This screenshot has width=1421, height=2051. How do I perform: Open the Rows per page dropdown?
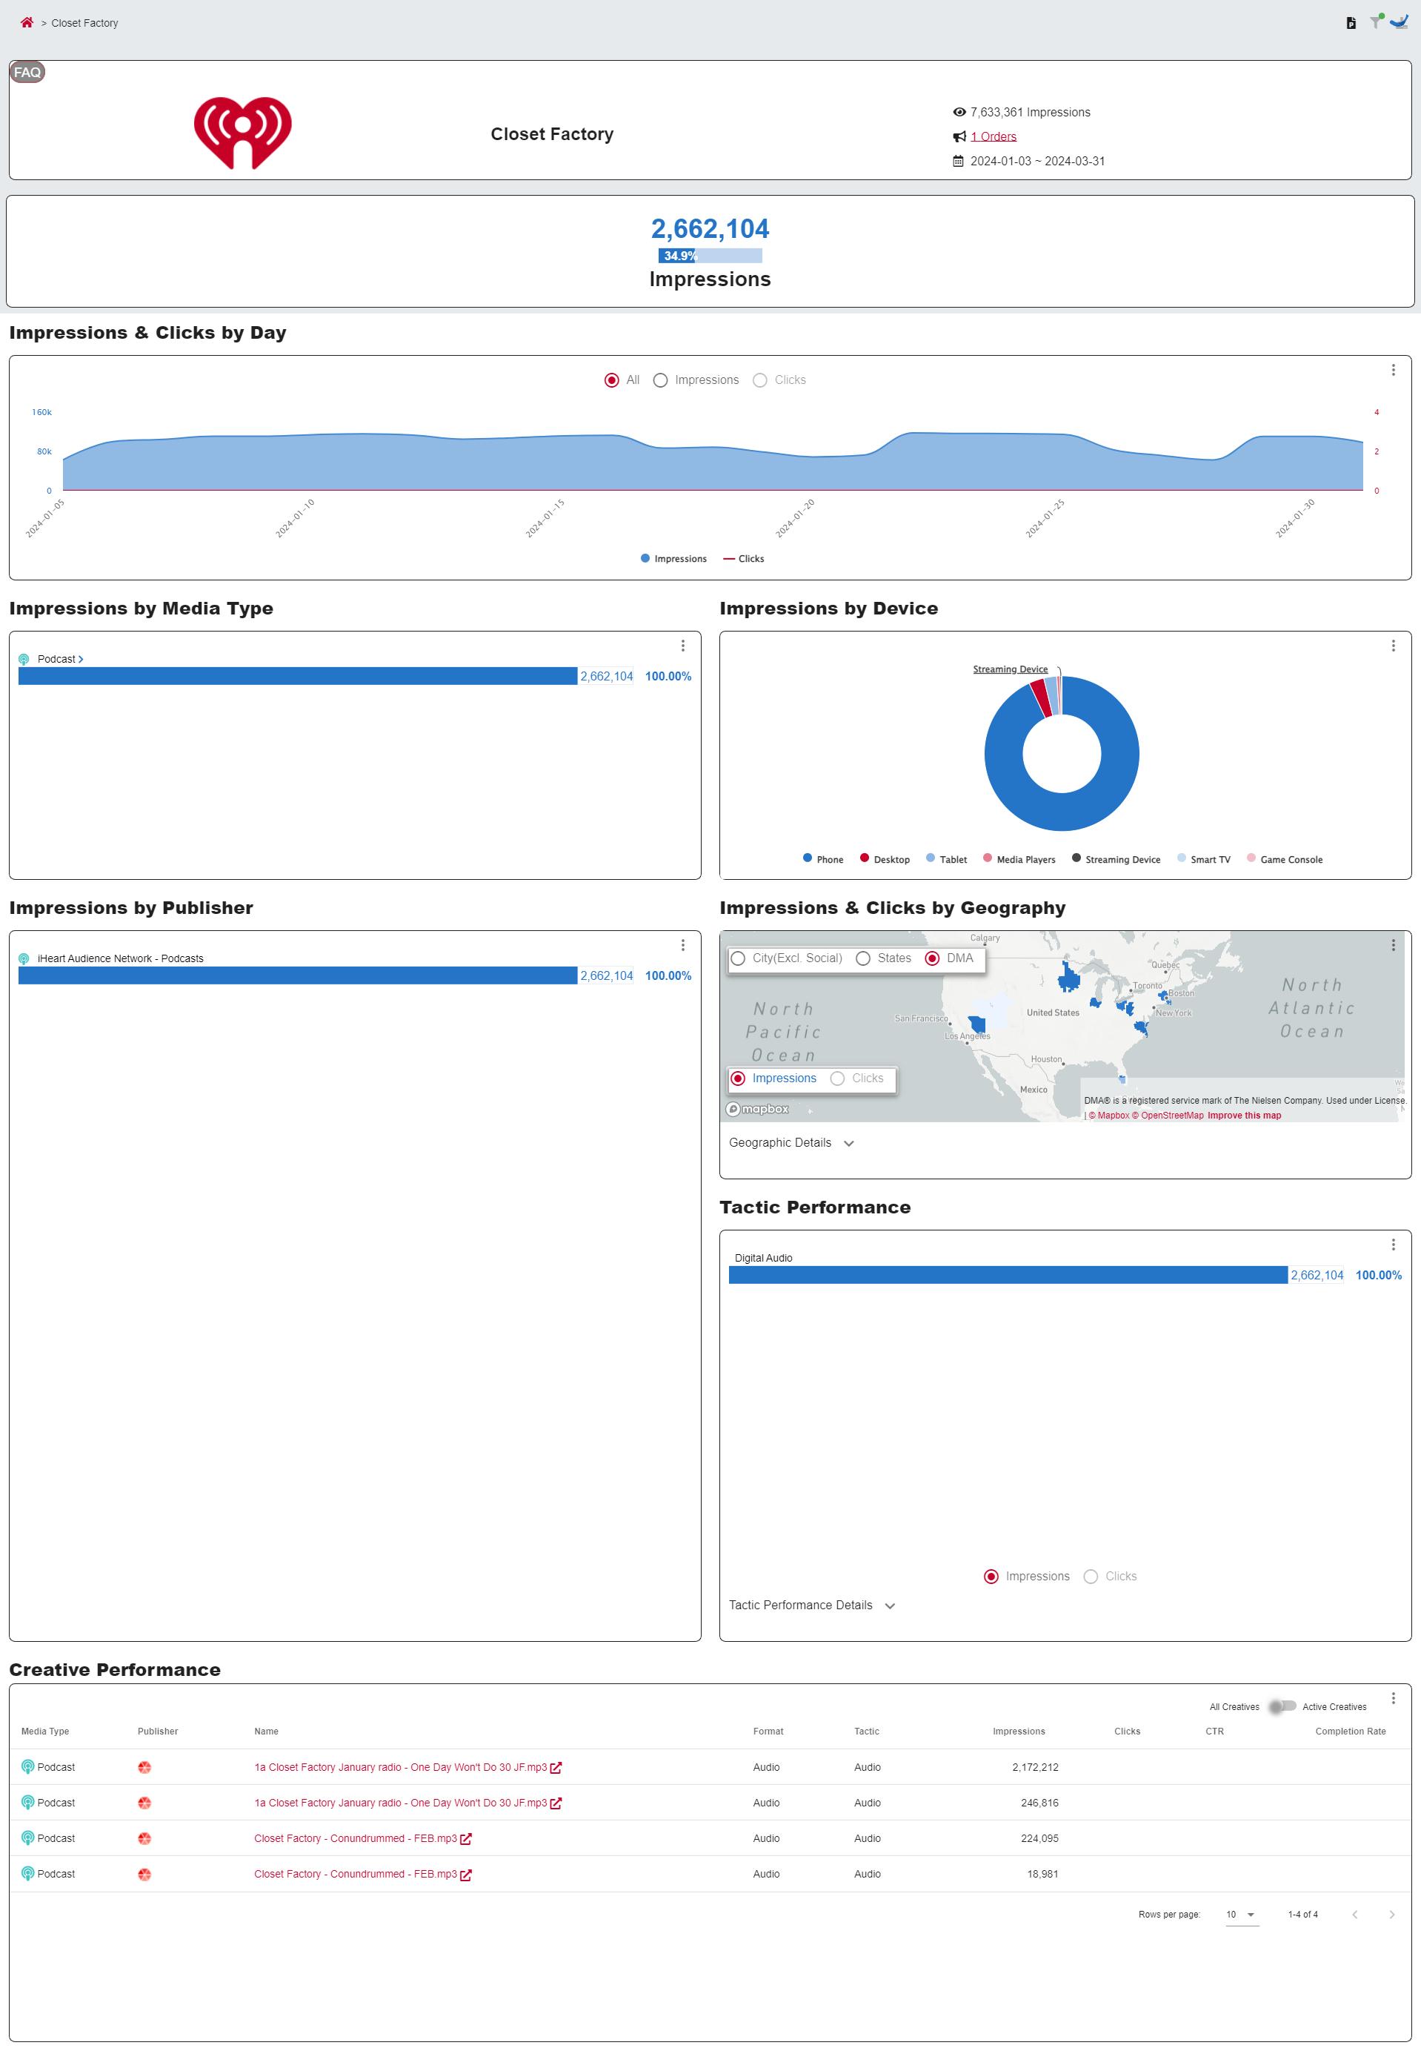tap(1241, 1914)
